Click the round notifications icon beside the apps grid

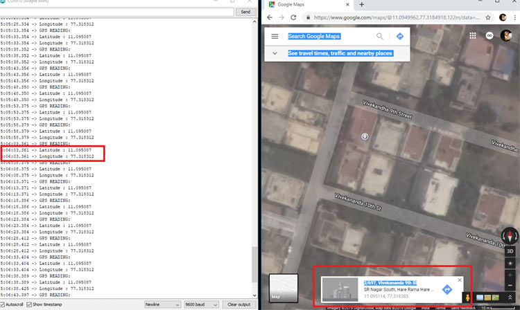[489, 36]
